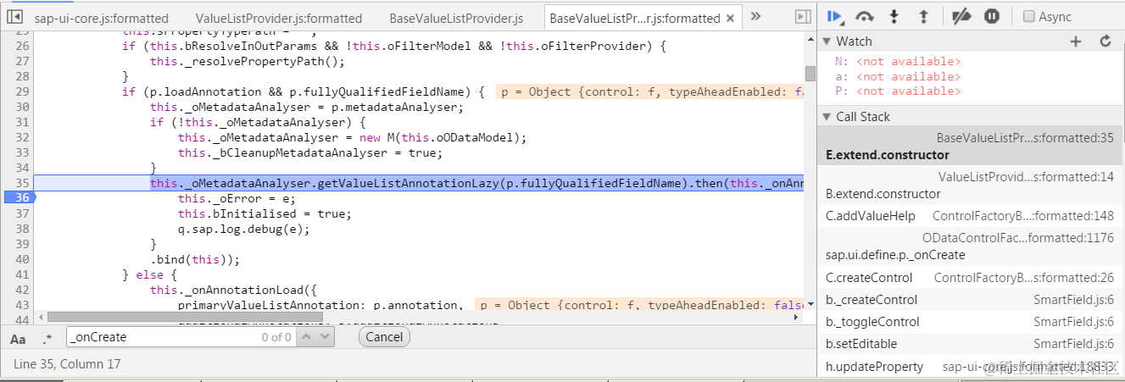Switch to sap-ui-core.js:formatted tab
Viewport: 1125px width, 382px height.
click(x=102, y=18)
